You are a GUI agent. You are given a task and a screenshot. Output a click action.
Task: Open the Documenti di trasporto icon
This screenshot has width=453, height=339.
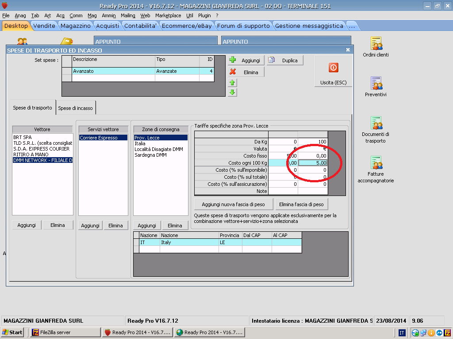(376, 130)
